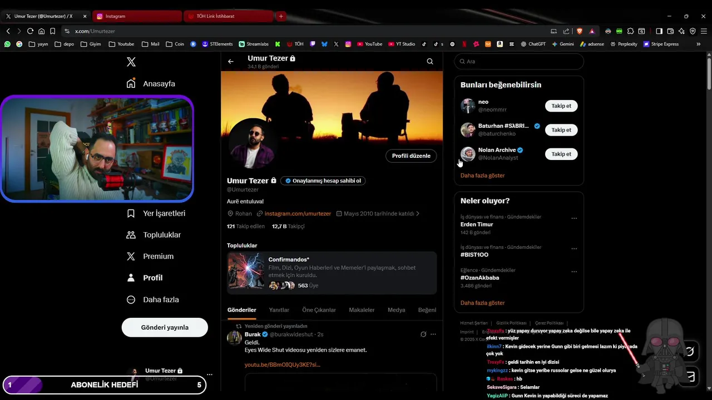Open instagram.com/umurtezer profile link
Viewport: 712px width, 400px height.
pyautogui.click(x=298, y=213)
